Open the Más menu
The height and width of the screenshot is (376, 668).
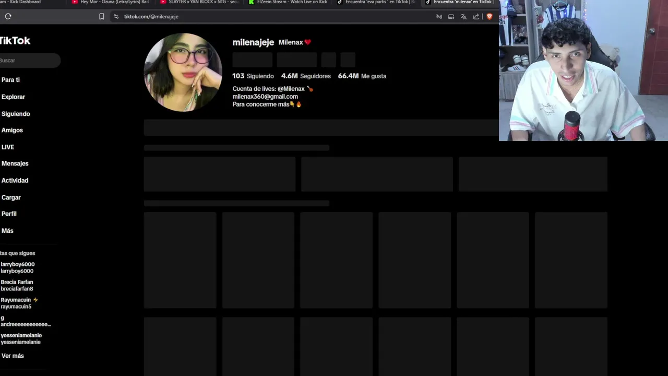(x=7, y=230)
